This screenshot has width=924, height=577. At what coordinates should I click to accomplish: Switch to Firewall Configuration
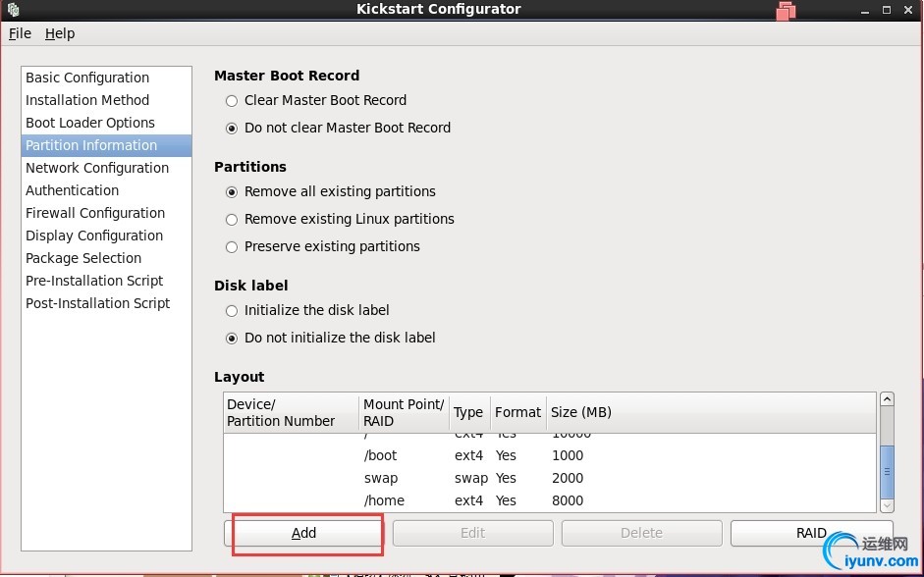coord(106,213)
